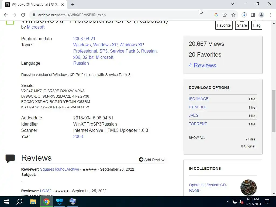Click the gears collection thumbnail
The image size is (276, 207).
pos(248,188)
